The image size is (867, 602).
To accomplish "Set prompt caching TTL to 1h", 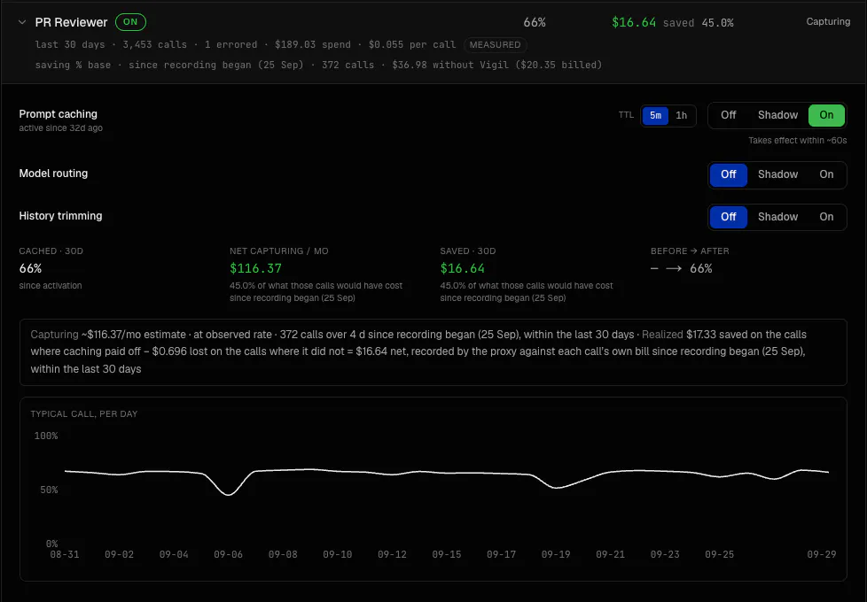I will click(681, 115).
